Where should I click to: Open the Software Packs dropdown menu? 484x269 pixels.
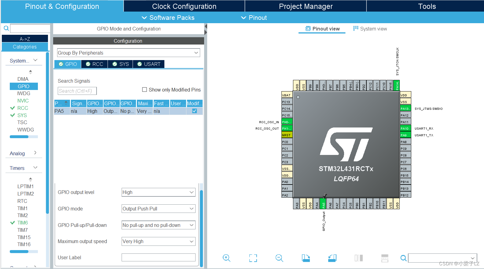[168, 18]
